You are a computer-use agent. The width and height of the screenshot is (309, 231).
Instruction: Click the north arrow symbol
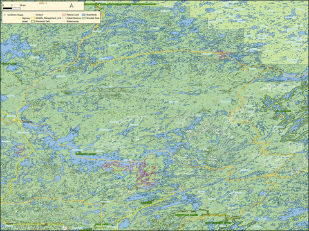point(71,6)
